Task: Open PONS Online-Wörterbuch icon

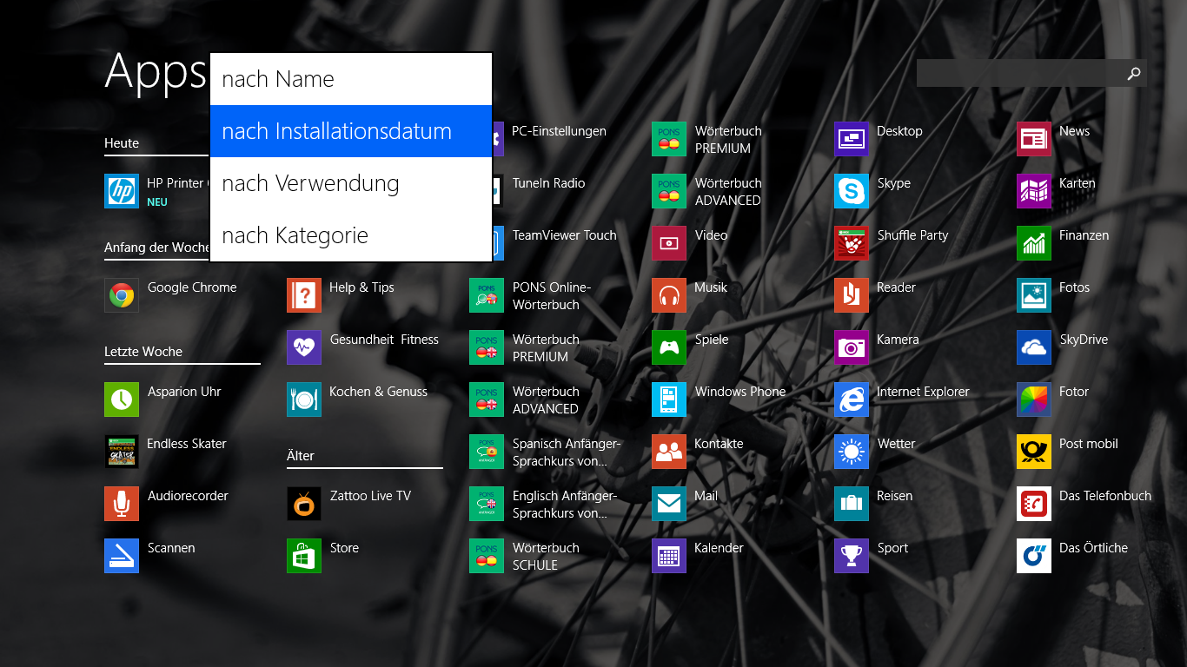Action: (x=487, y=295)
